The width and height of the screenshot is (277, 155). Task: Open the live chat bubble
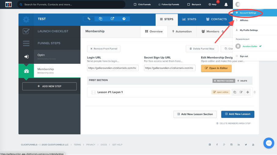tap(269, 143)
